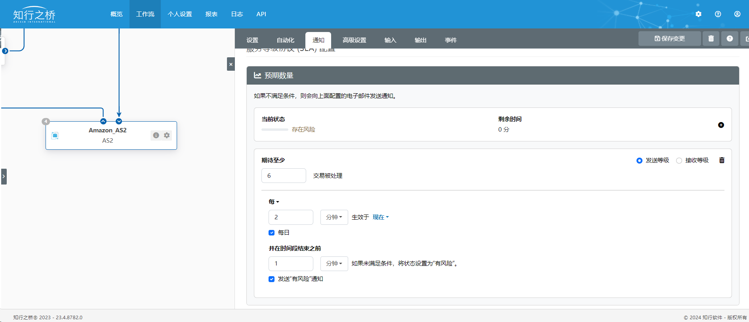Open the 每 period dropdown

click(274, 202)
